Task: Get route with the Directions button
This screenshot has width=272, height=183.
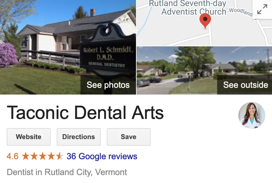Action: coord(79,137)
